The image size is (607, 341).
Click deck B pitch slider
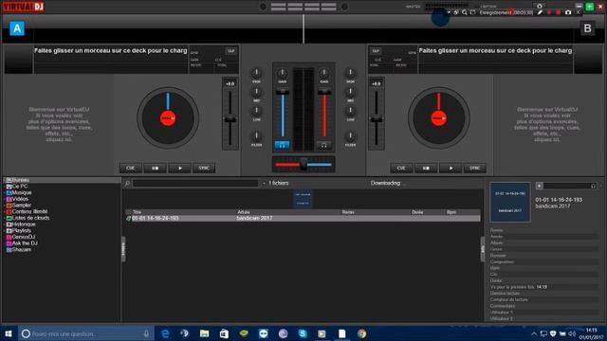(x=377, y=119)
